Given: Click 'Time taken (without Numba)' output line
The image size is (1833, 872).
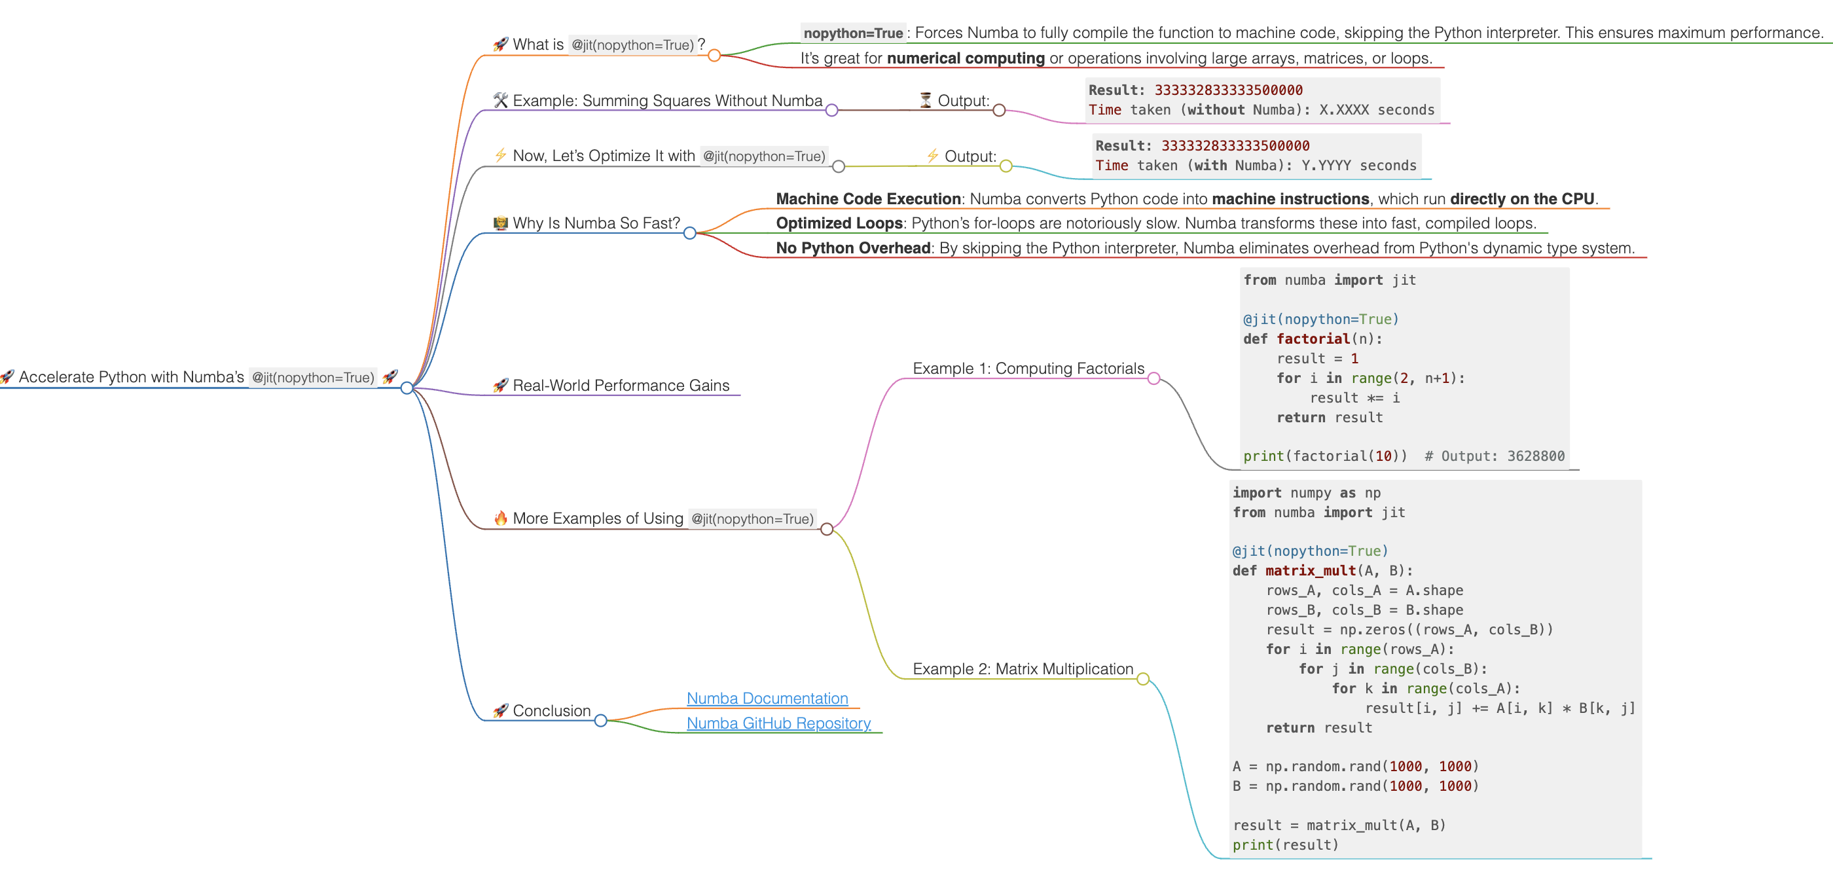Looking at the screenshot, I should (x=1261, y=109).
